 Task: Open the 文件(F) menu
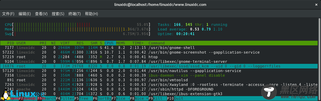(x=8, y=14)
